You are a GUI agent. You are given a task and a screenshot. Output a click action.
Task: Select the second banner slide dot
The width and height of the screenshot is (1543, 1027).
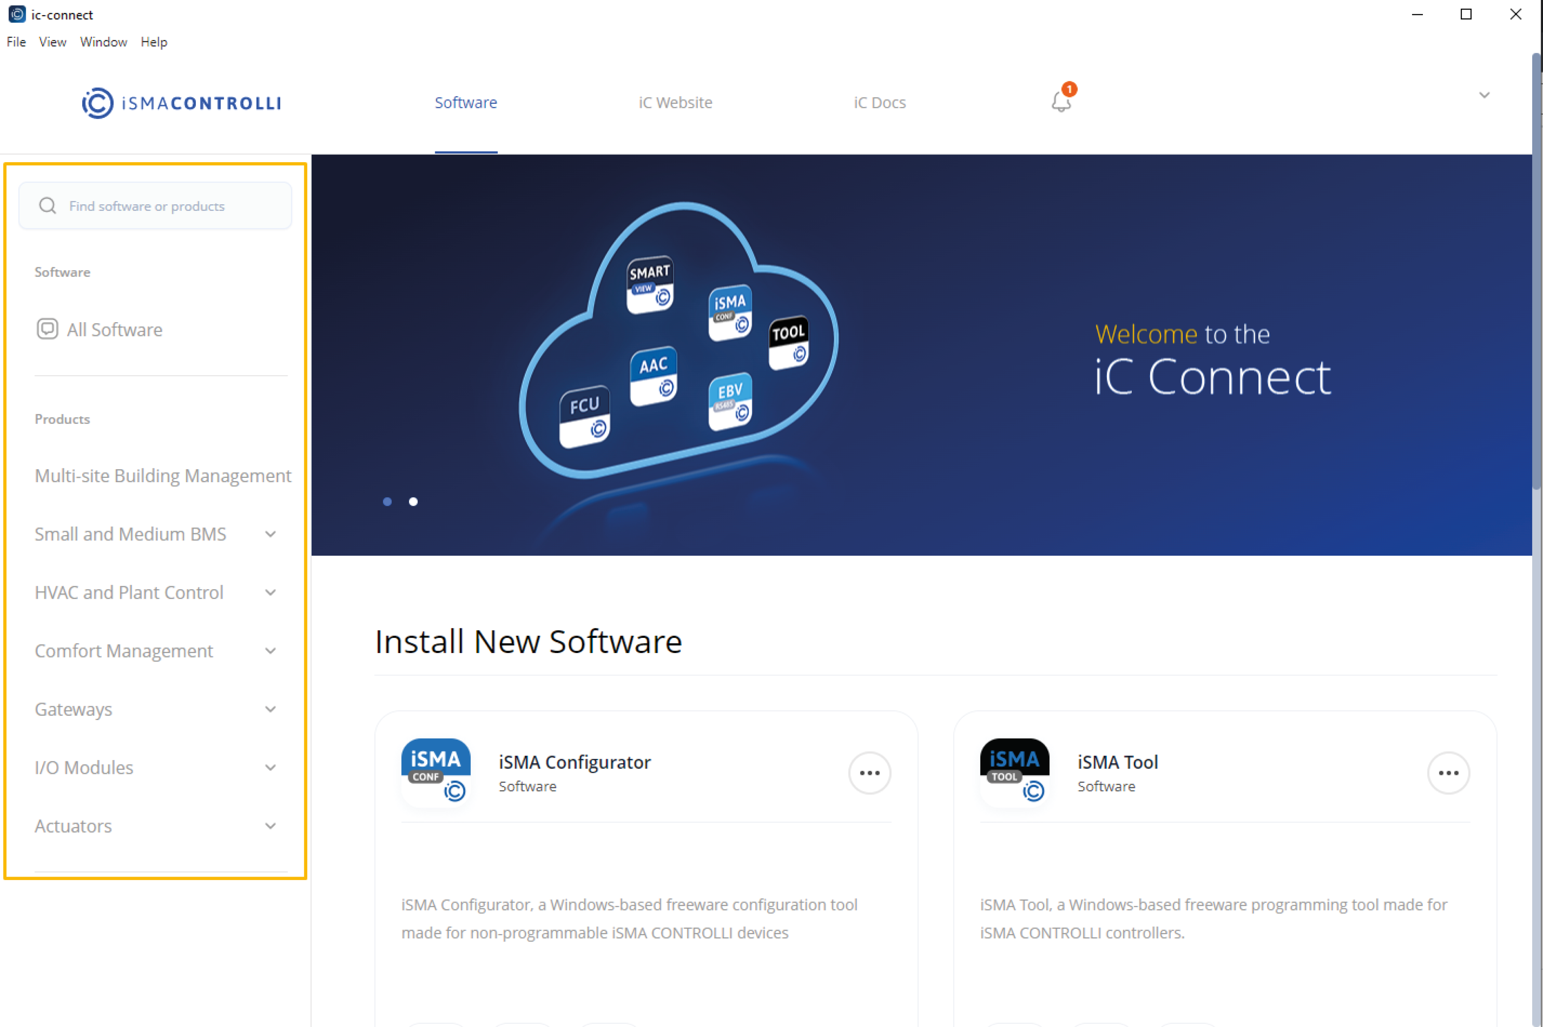pos(413,502)
